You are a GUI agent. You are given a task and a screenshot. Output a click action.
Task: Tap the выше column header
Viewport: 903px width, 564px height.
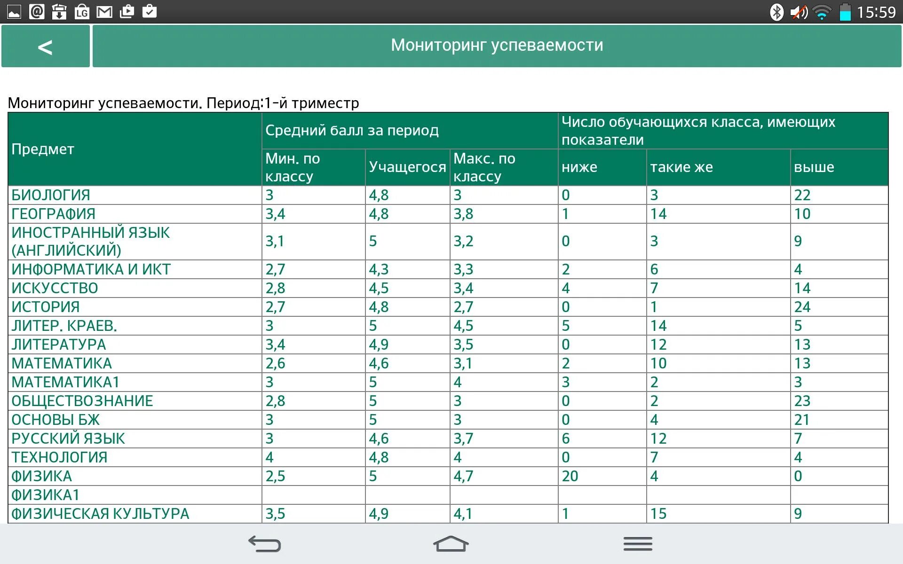click(x=814, y=167)
